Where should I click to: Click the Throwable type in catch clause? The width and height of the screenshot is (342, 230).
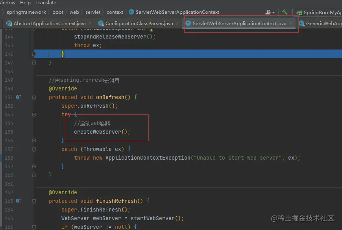tap(98, 149)
